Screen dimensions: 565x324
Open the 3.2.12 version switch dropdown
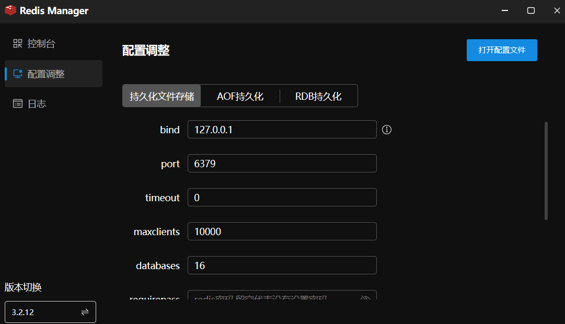(51, 312)
